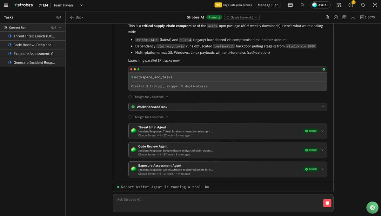Select the Exposure Assessment task
Viewport: 381px width, 216px height.
tap(33, 54)
